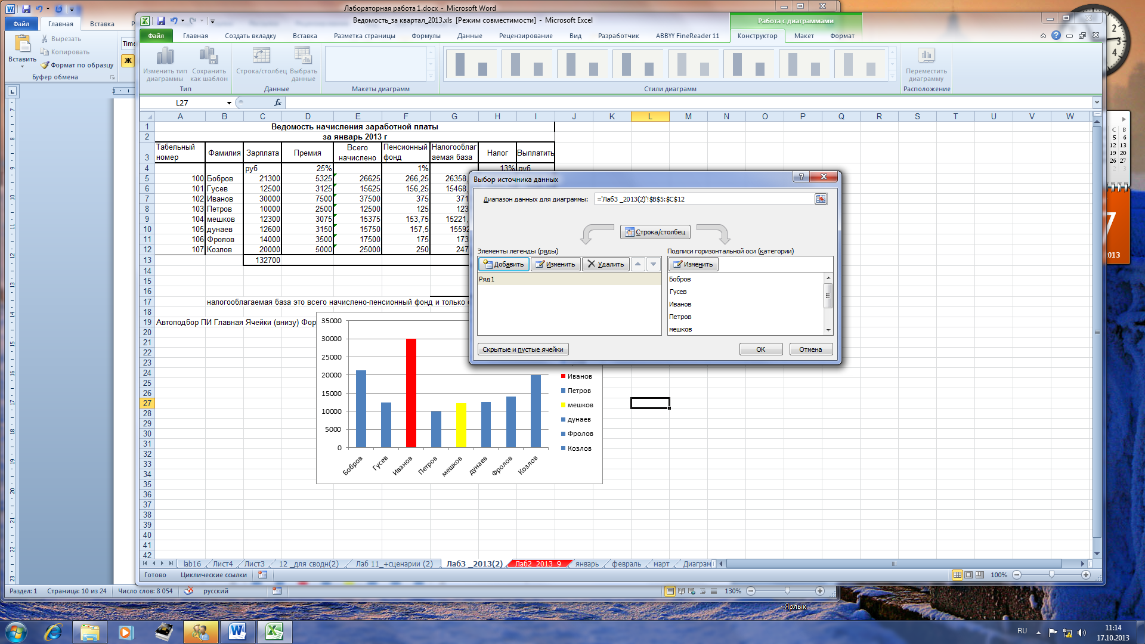Switch to Page Layout view in status bar
1145x644 pixels.
(x=968, y=575)
